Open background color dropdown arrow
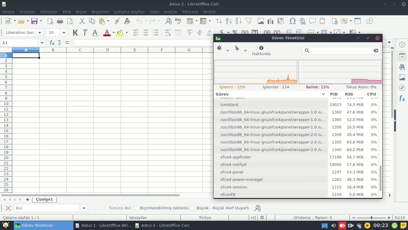Viewport: 408px width, 230px height. tap(127, 33)
